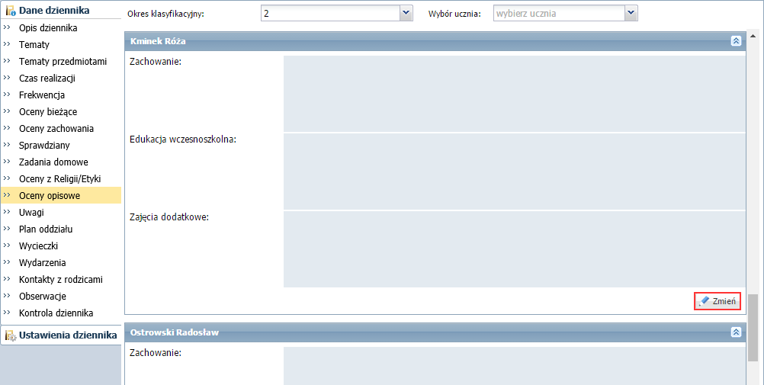Open Kontrola dziennika
Image resolution: width=764 pixels, height=385 pixels.
click(x=56, y=313)
